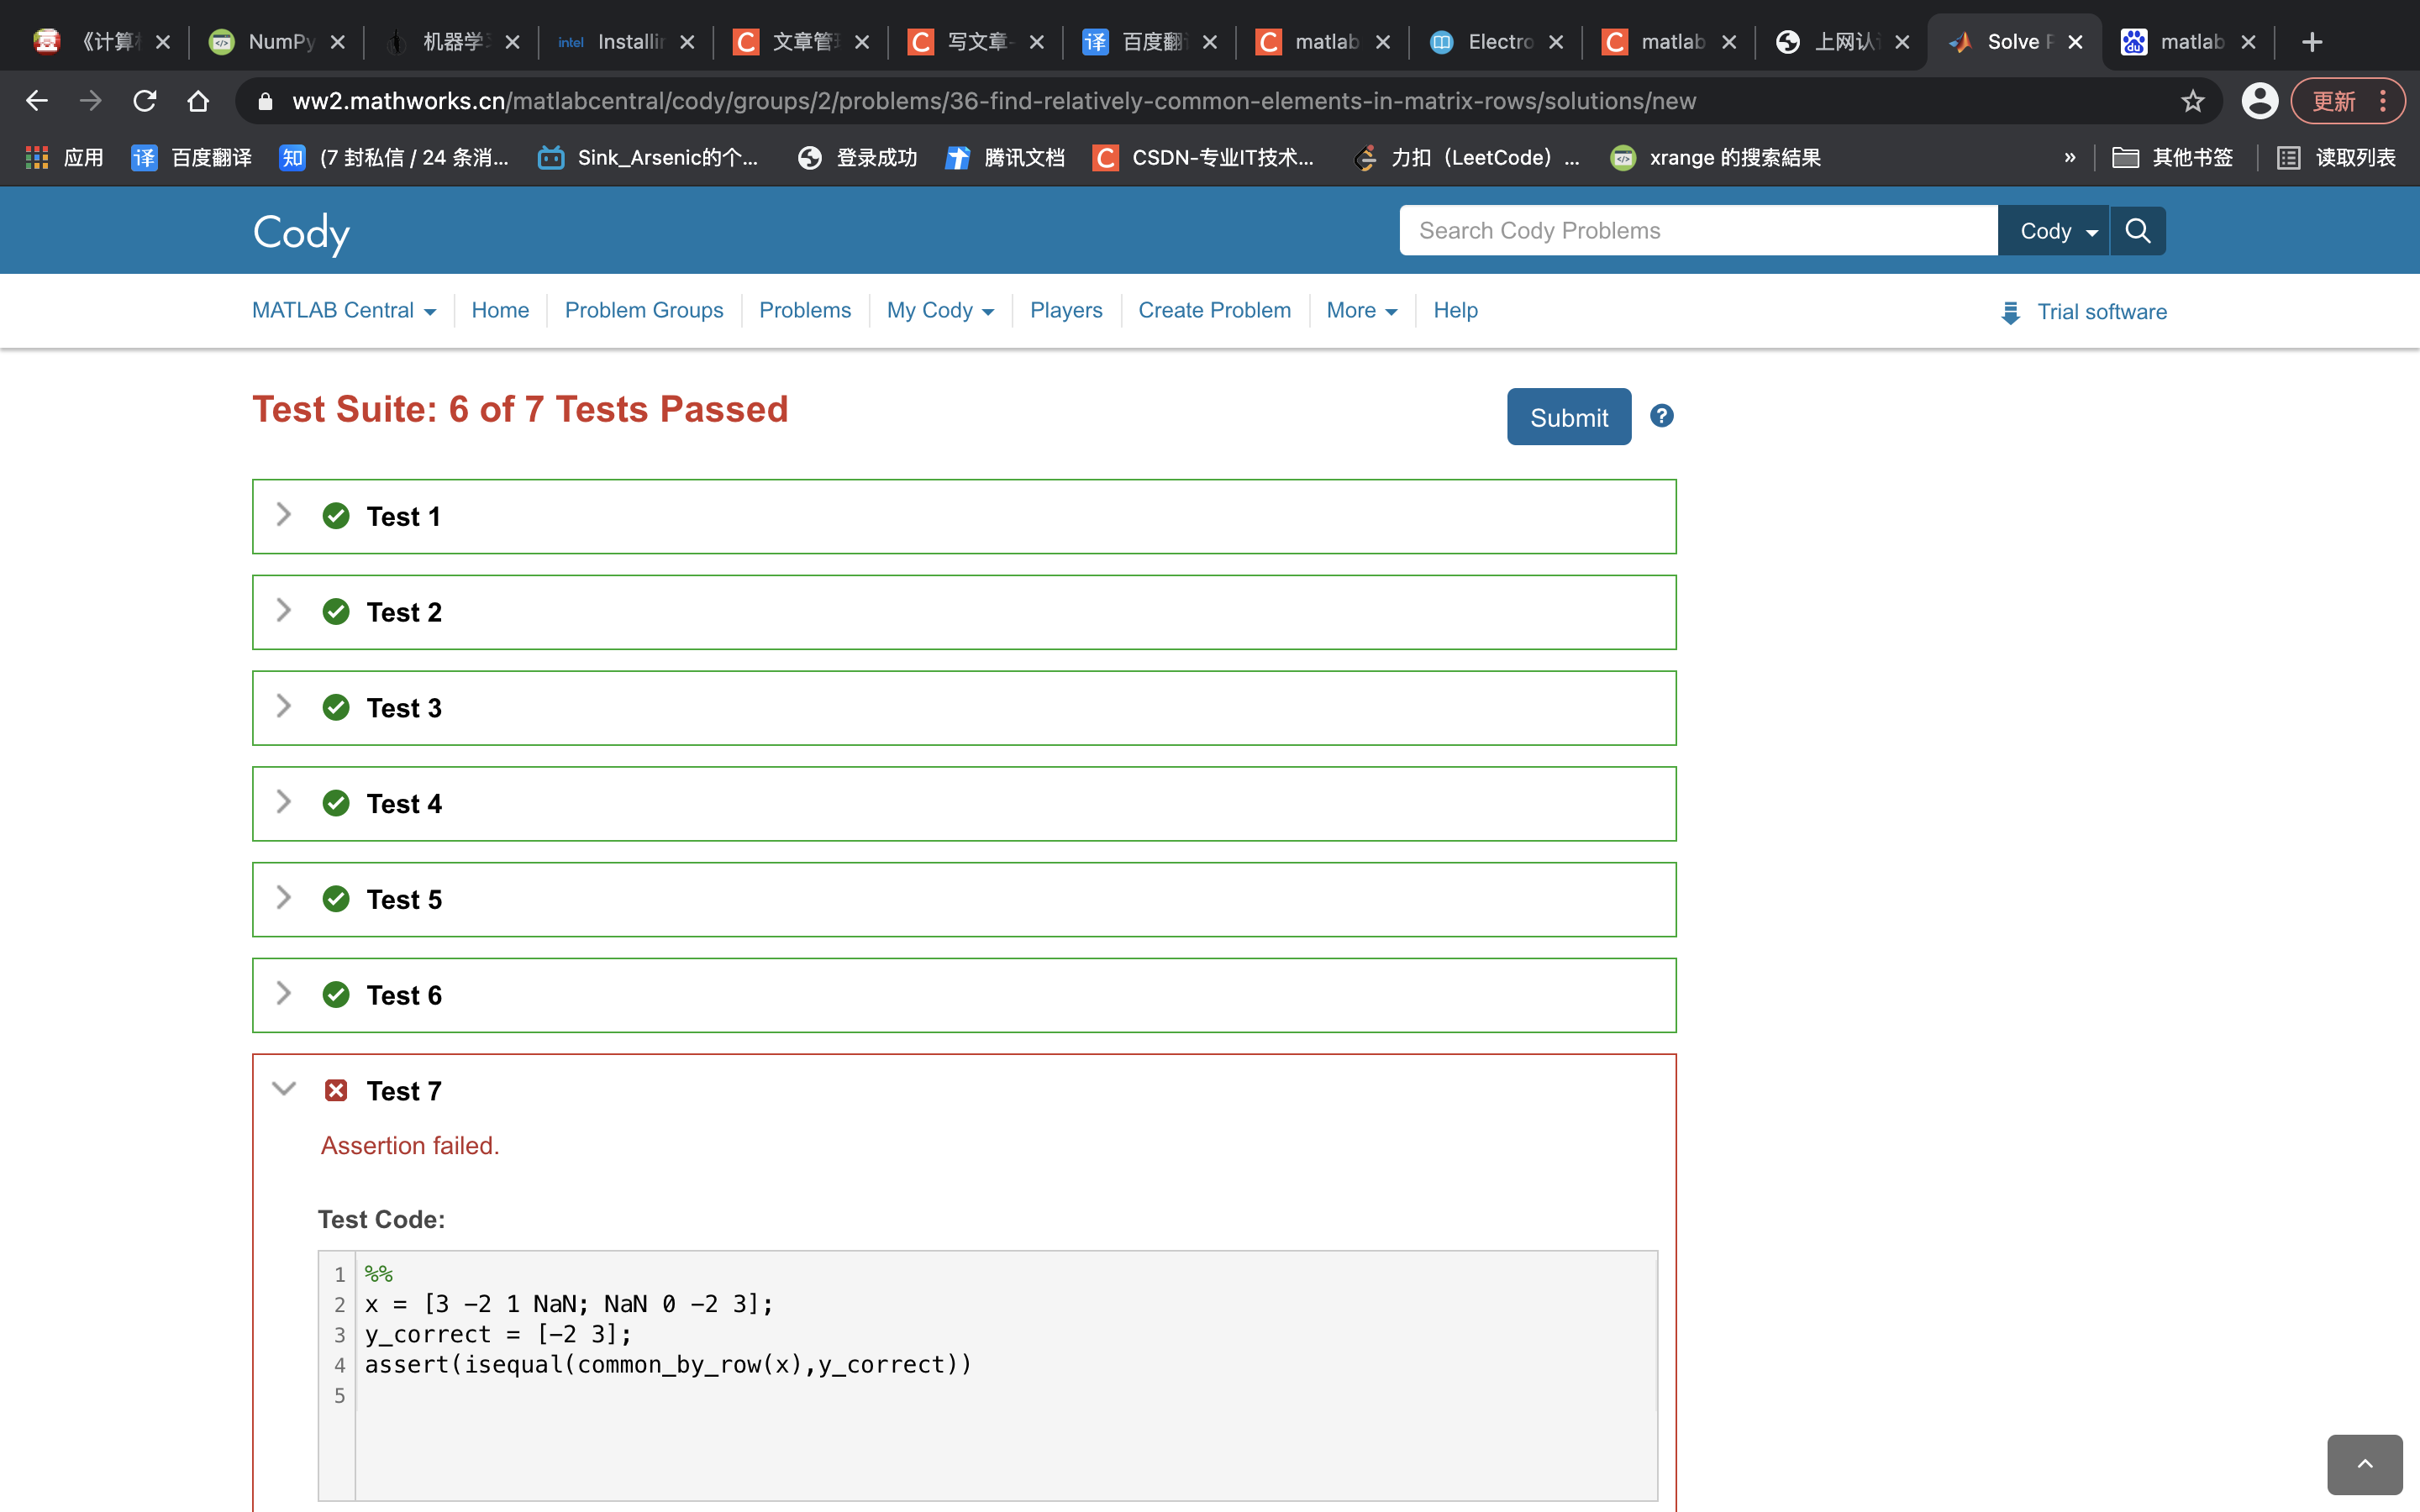Open the MATLAB Central menu
Image resolution: width=2420 pixels, height=1512 pixels.
tap(343, 311)
